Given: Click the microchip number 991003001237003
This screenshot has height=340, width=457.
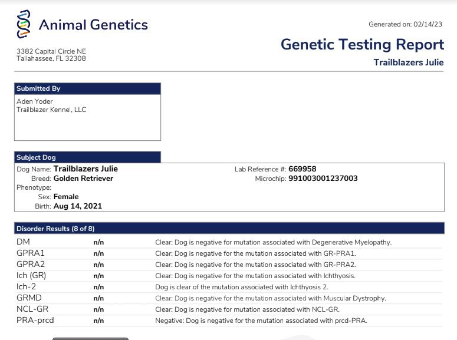Looking at the screenshot, I should coord(323,179).
